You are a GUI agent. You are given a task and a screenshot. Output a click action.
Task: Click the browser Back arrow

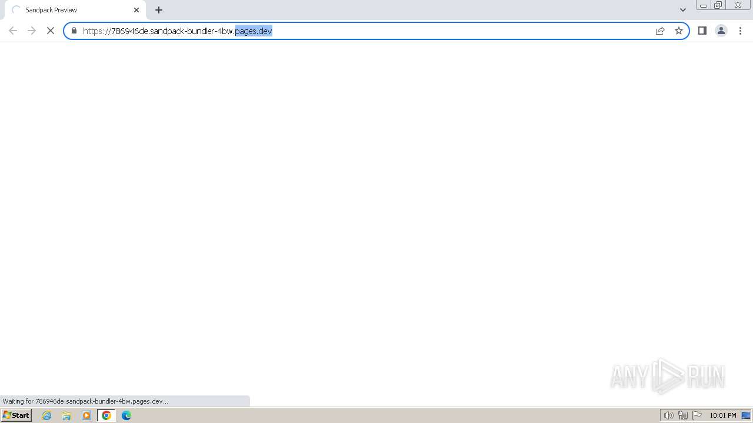pos(13,31)
